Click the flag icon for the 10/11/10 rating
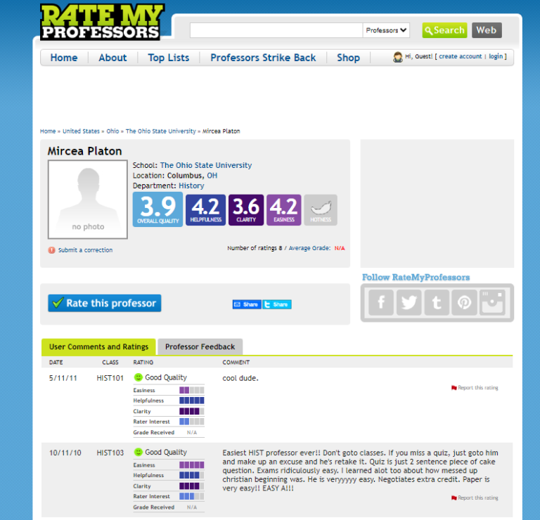Screen dimensions: 540x520 pos(454,498)
